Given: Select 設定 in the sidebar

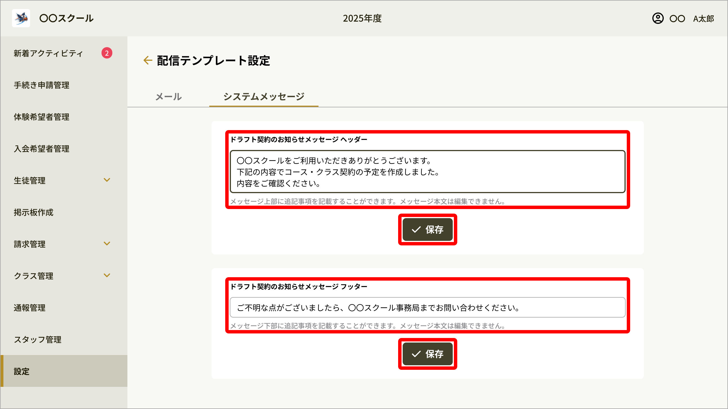Looking at the screenshot, I should (x=64, y=371).
